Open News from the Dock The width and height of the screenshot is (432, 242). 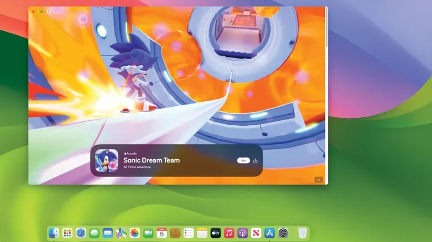256,233
